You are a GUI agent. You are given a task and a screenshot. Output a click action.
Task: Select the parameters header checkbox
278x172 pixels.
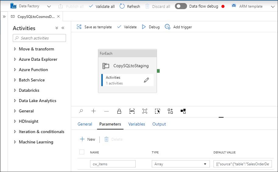pos(82,152)
